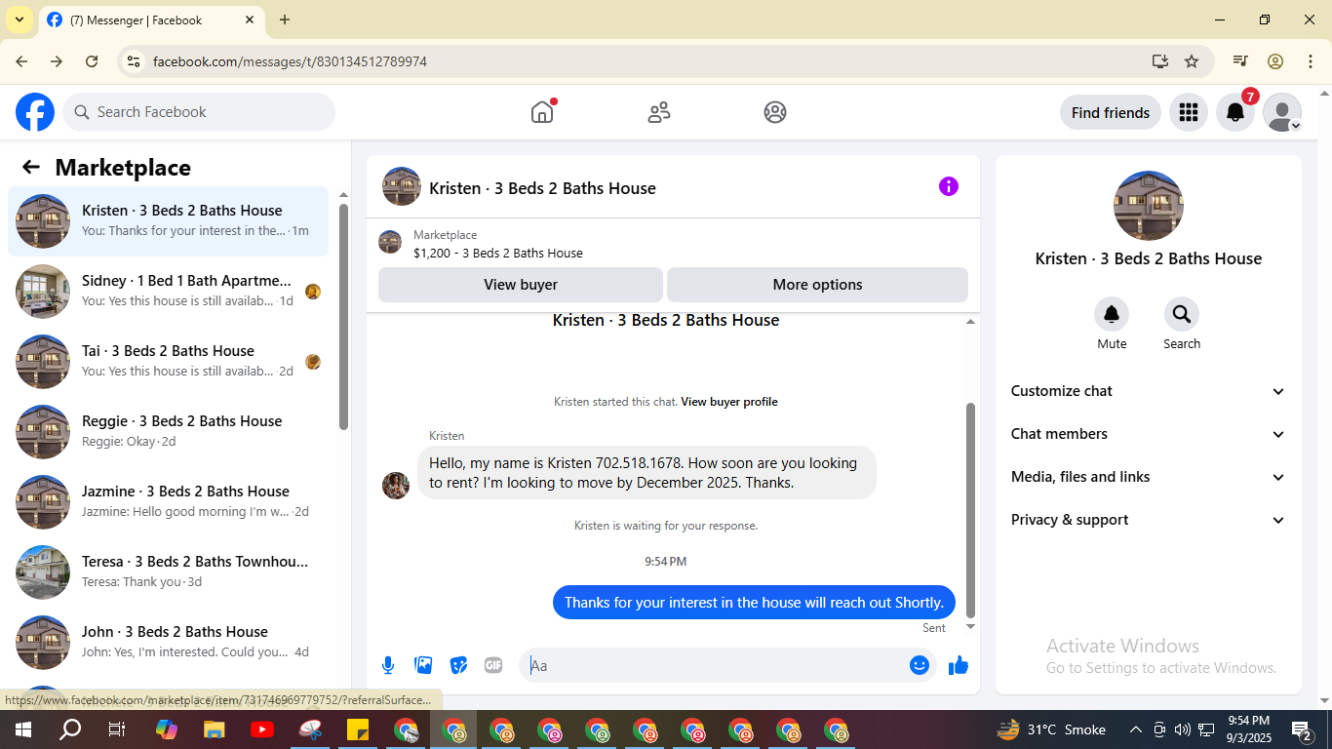Screen dimensions: 1332x749
Task: Bookmark this page with the star
Action: (1192, 61)
